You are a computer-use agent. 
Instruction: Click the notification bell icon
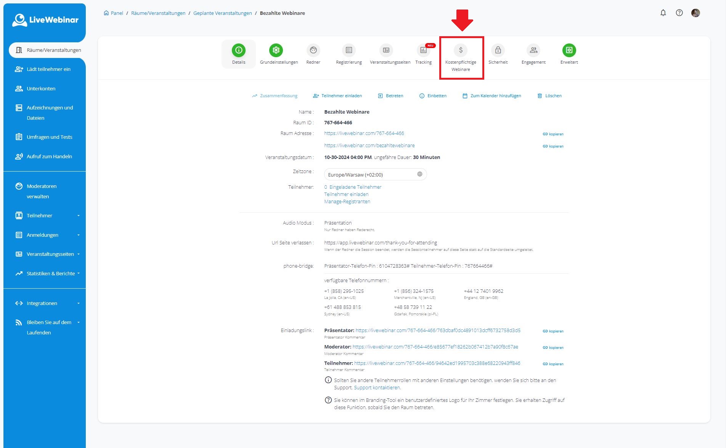click(x=663, y=13)
